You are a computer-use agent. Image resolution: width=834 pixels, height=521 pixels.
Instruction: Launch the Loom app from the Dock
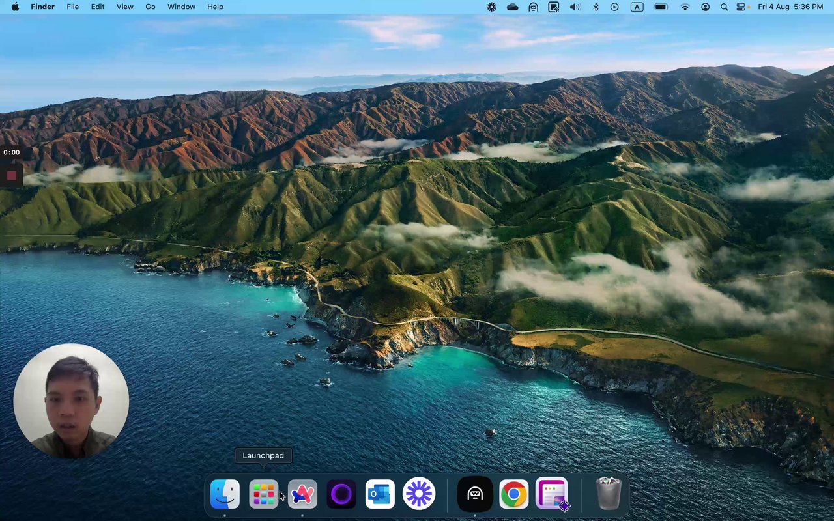419,494
